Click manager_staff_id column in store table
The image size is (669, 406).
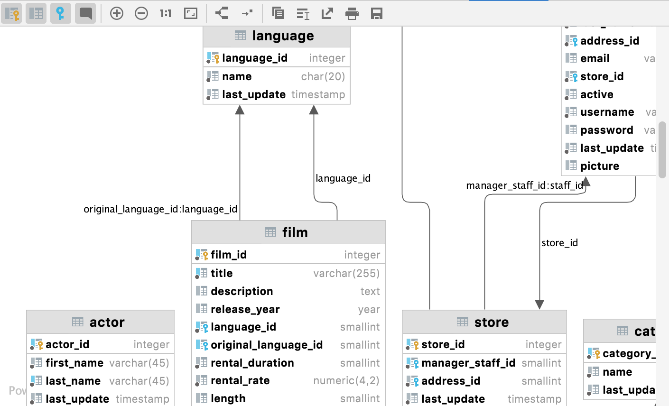[x=484, y=363]
